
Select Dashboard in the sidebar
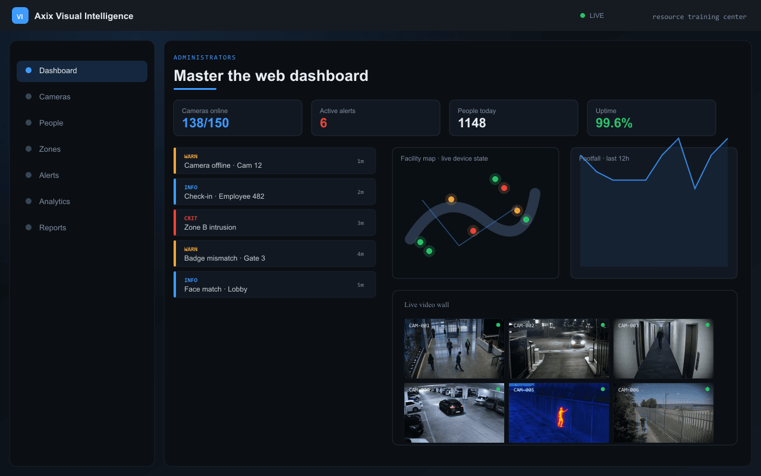point(82,71)
